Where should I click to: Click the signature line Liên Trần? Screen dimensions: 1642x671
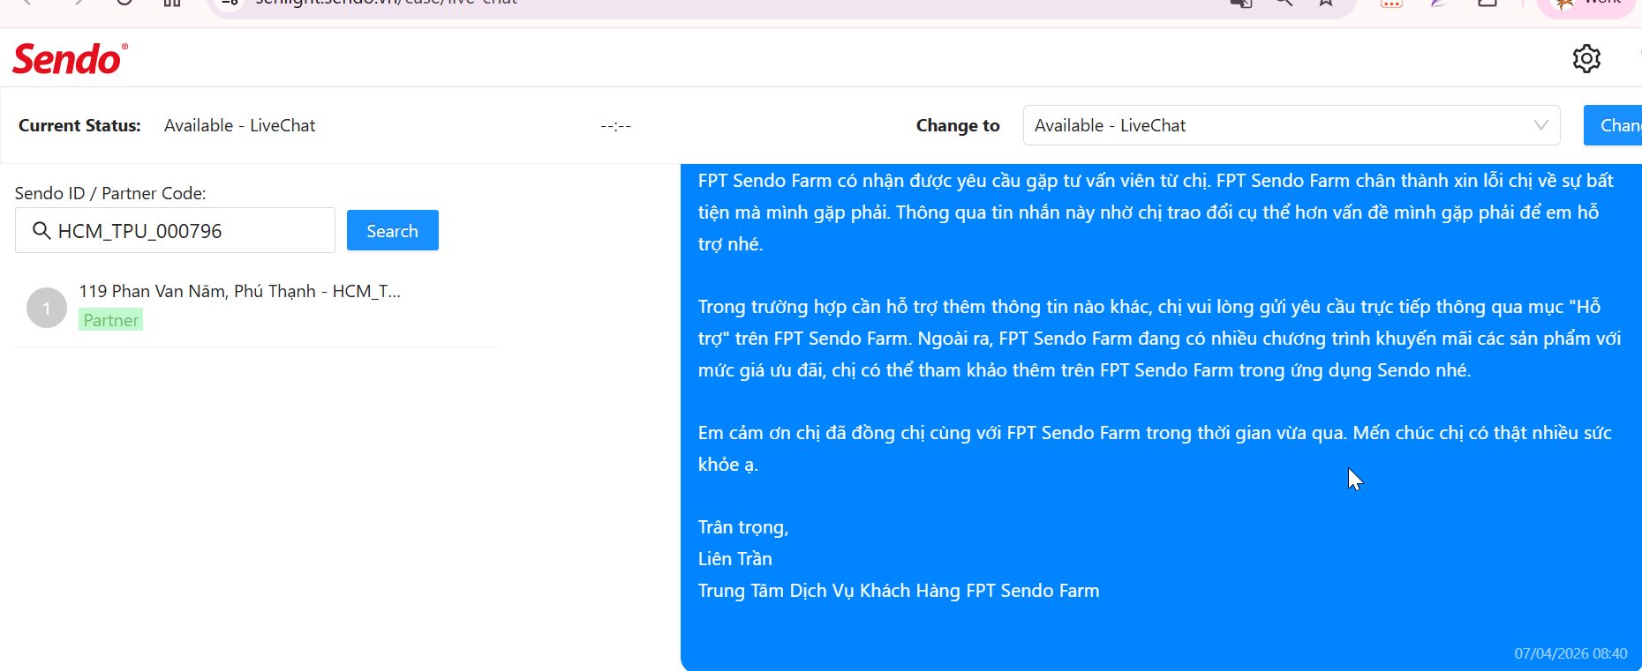[734, 559]
